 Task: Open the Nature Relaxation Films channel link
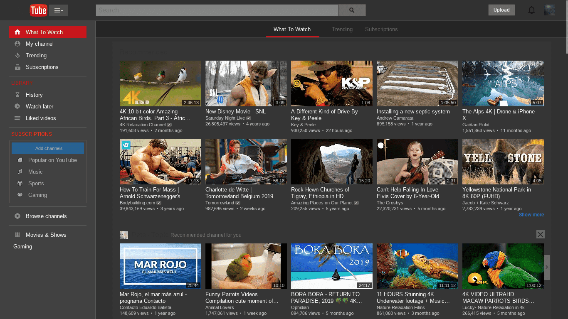[x=401, y=307]
